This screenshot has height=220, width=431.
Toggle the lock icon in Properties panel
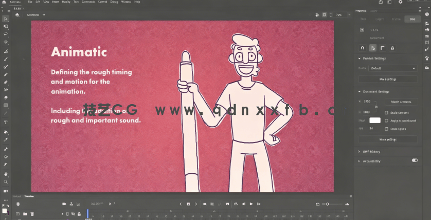coord(392,48)
